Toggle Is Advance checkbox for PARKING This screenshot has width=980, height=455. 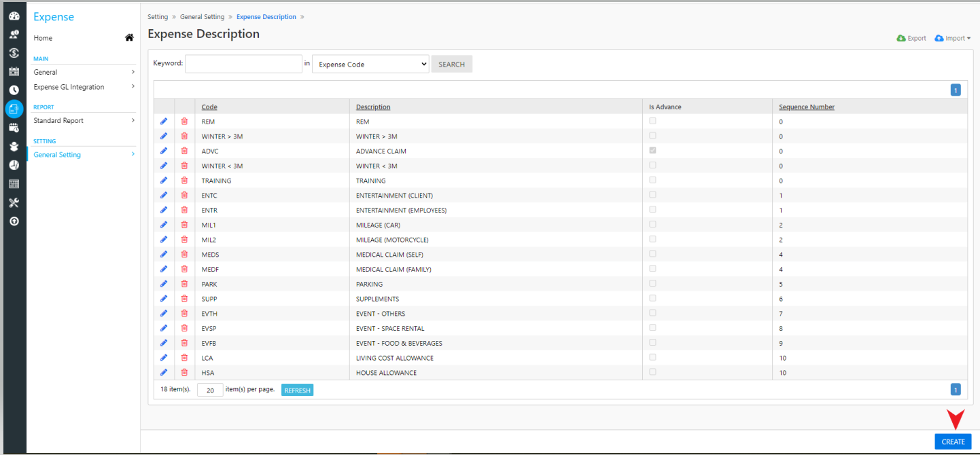pyautogui.click(x=653, y=283)
